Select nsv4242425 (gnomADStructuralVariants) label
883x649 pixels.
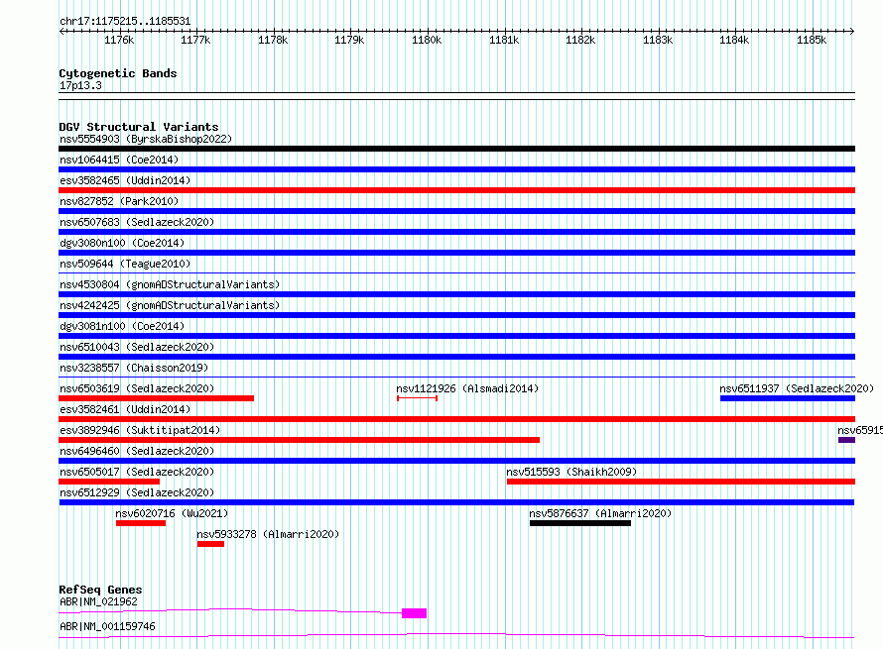(170, 305)
